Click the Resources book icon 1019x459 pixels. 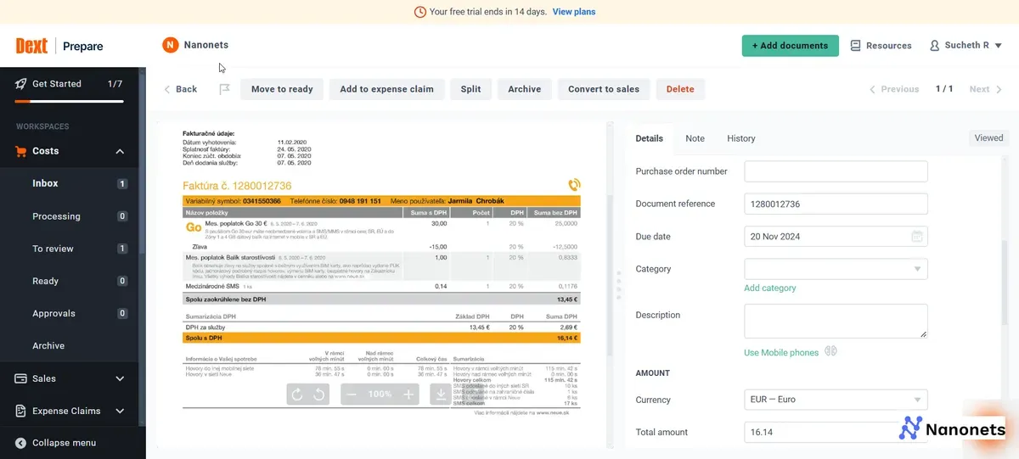click(856, 46)
